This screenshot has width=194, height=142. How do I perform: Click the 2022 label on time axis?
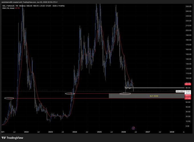point(26,132)
